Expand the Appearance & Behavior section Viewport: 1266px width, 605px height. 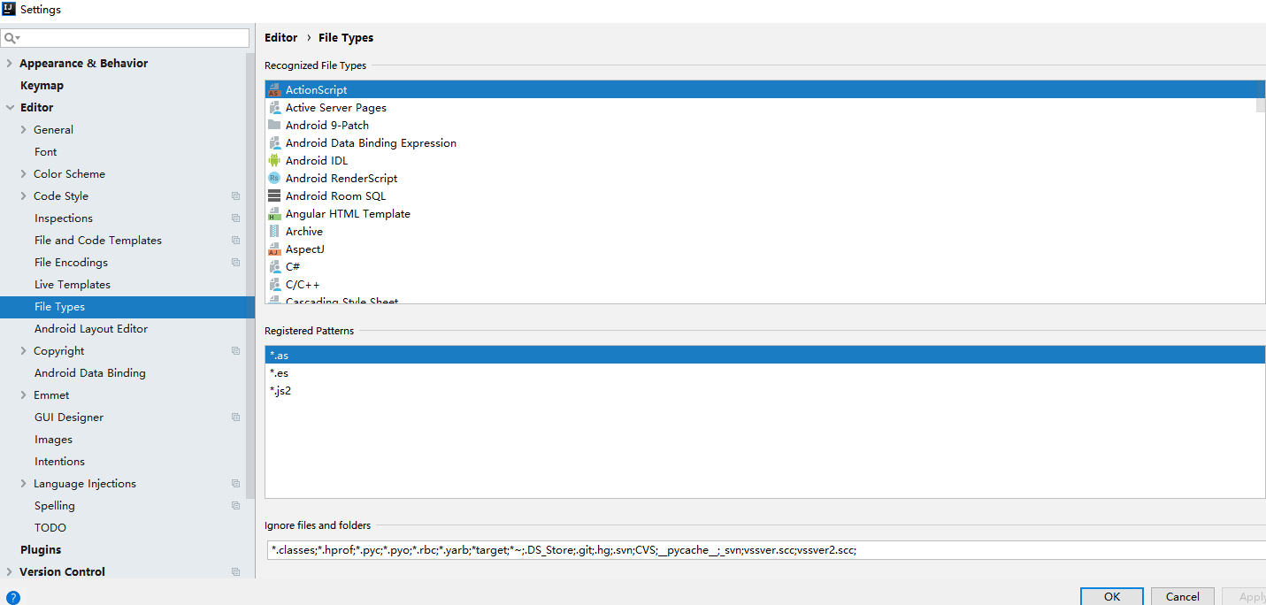(9, 63)
